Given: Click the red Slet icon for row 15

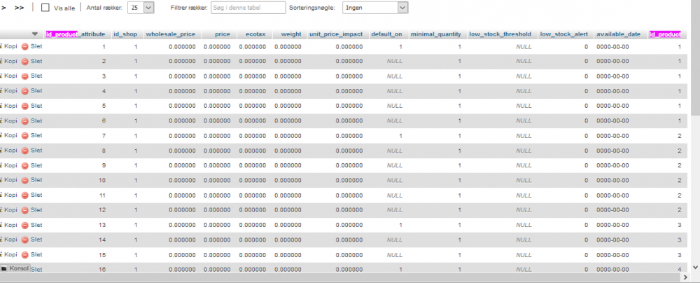Looking at the screenshot, I should coord(25,255).
